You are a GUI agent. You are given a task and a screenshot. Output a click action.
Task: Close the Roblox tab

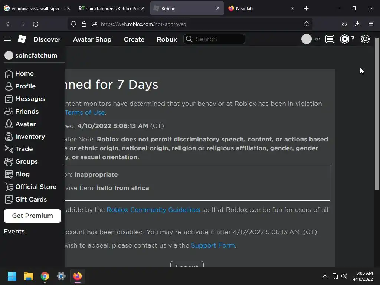(218, 9)
